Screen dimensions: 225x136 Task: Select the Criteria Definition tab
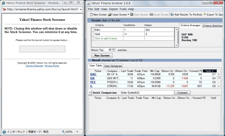coord(212,26)
